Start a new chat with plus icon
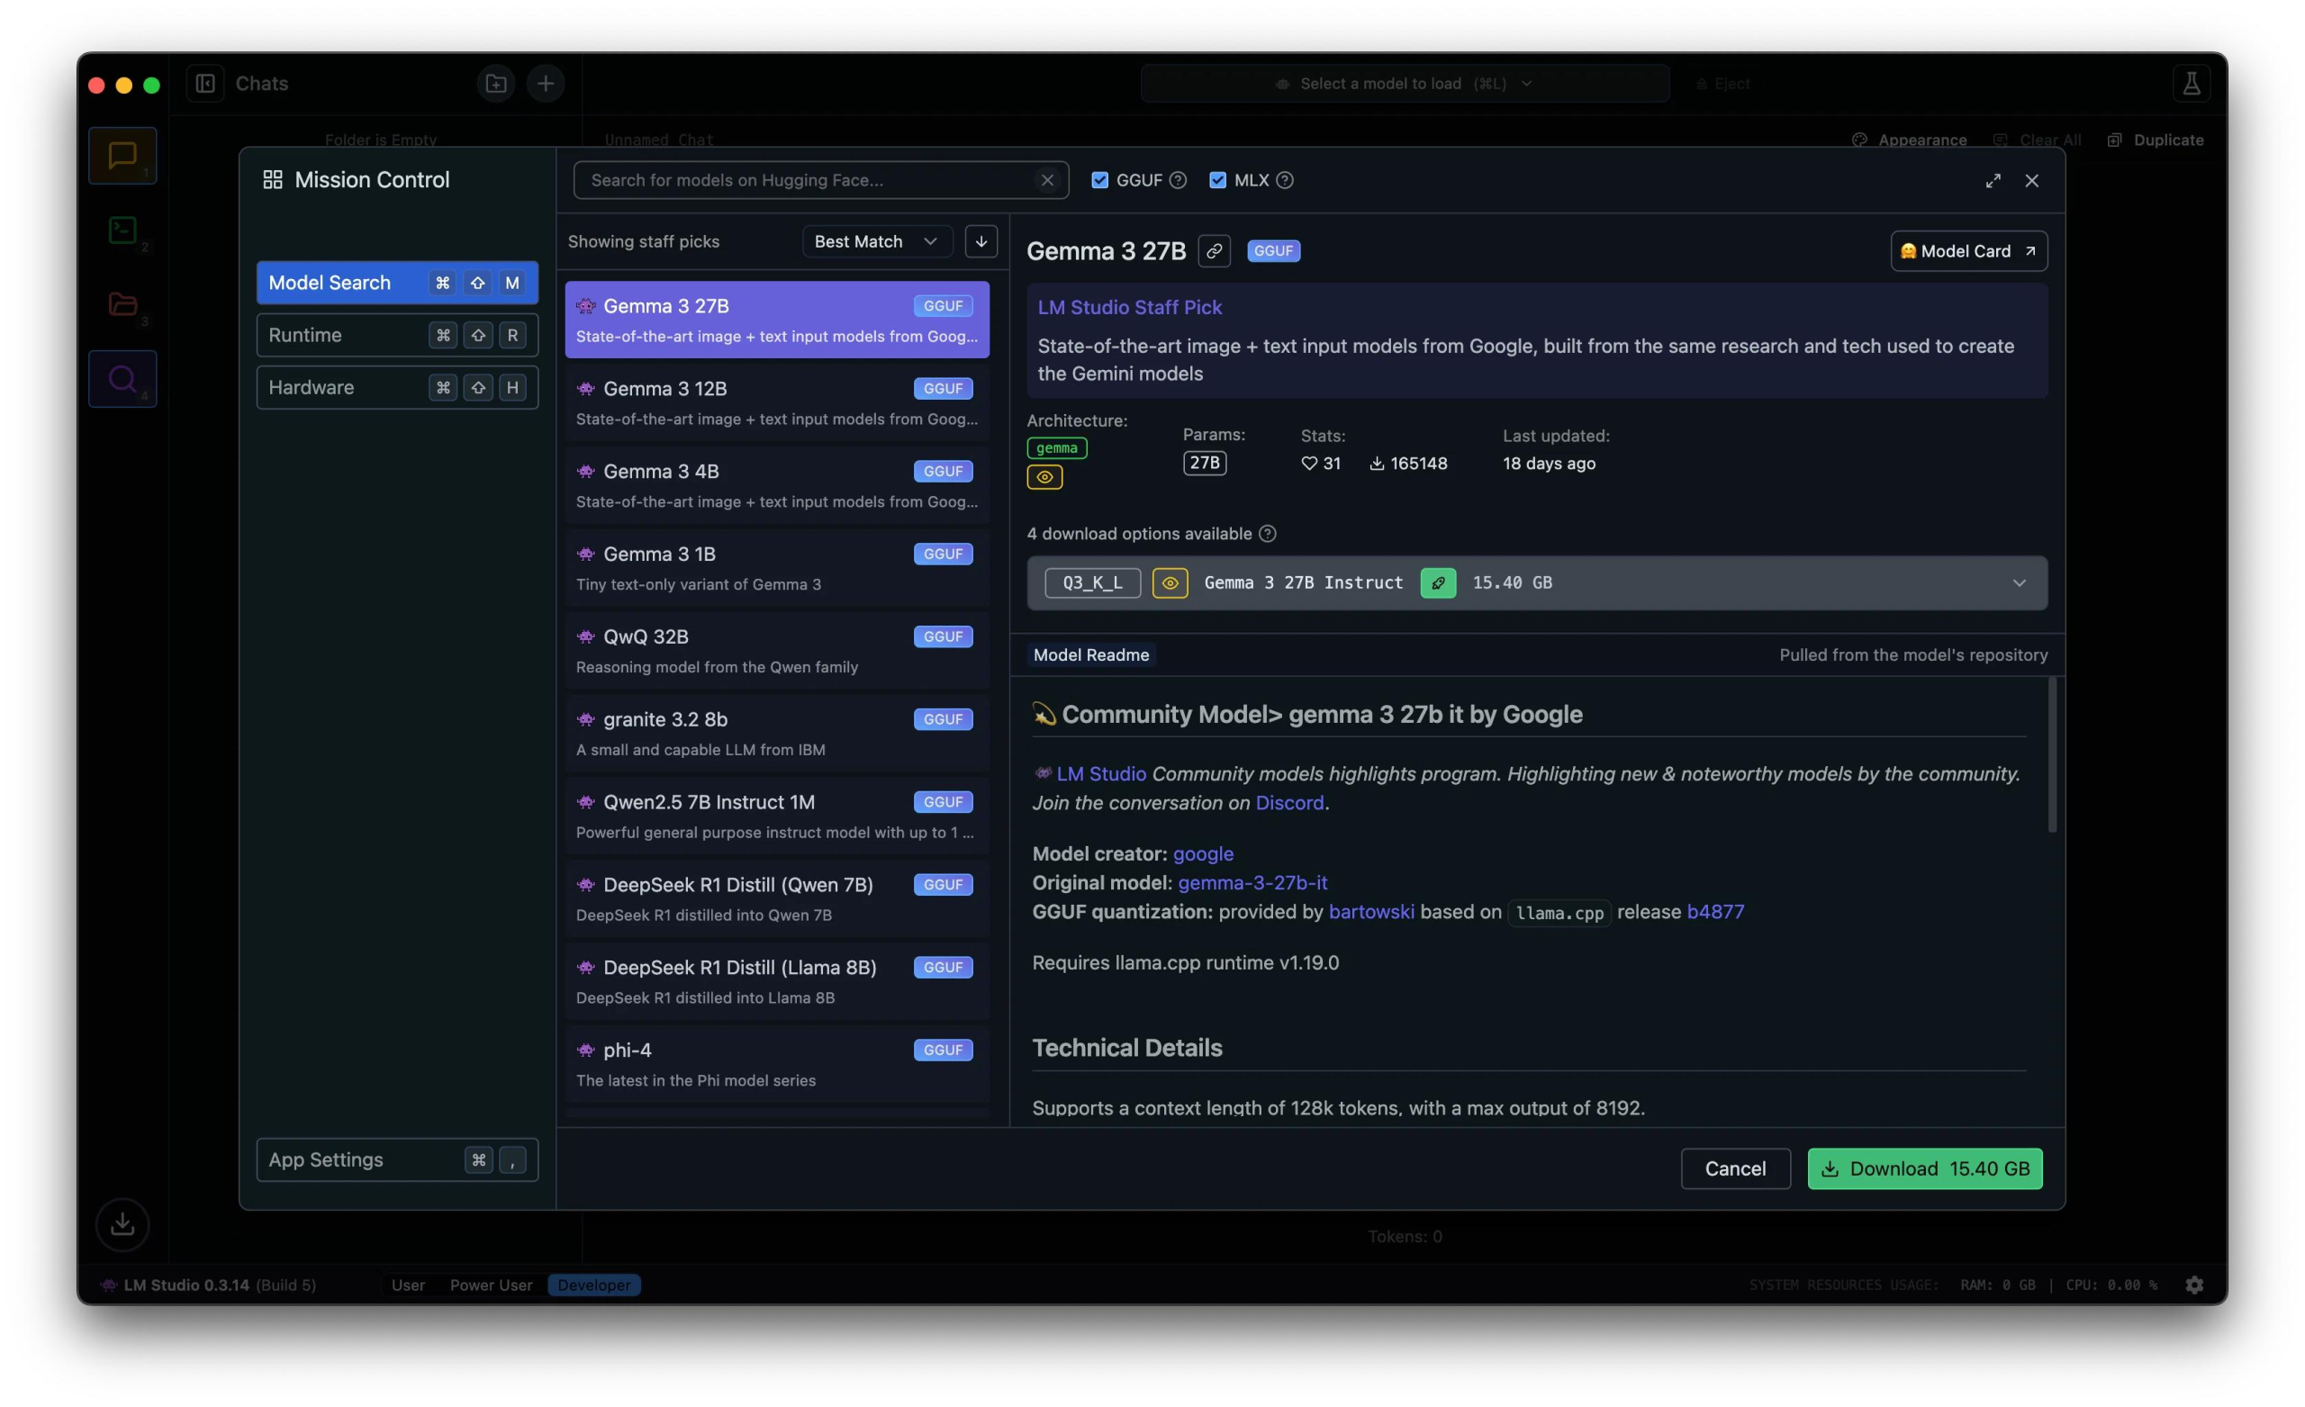Viewport: 2305px width, 1407px height. (x=546, y=83)
